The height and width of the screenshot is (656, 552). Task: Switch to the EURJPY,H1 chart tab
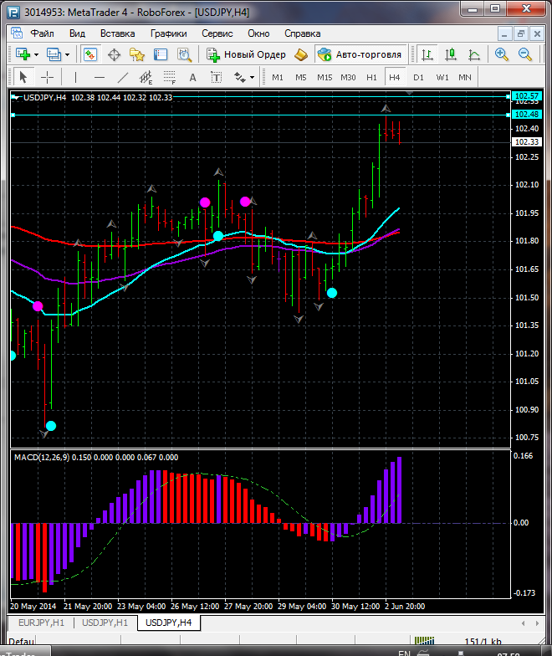[x=41, y=623]
